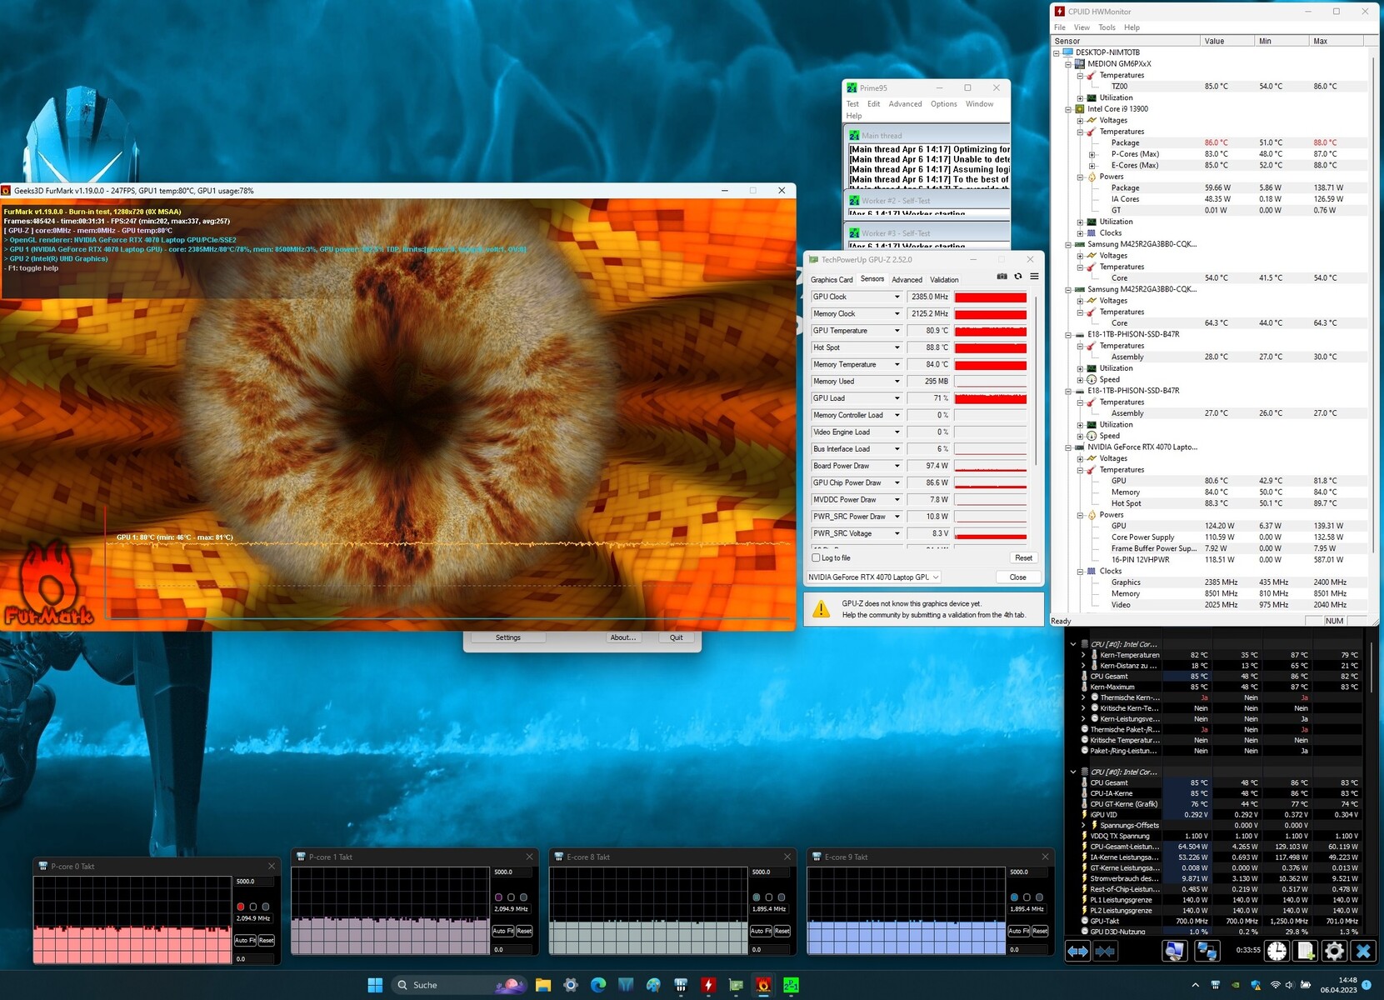Click Close button in GPU-Z
The width and height of the screenshot is (1384, 1000).
pos(1017,577)
